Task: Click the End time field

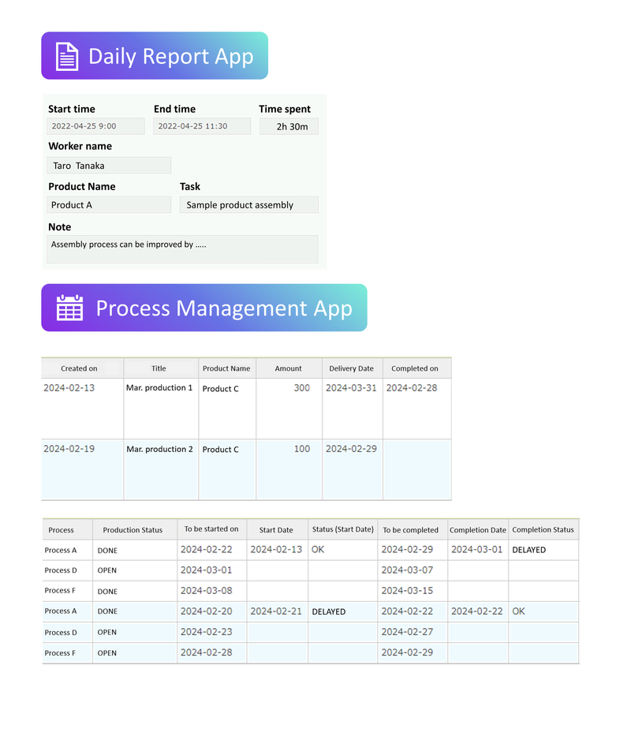Action: [x=202, y=126]
